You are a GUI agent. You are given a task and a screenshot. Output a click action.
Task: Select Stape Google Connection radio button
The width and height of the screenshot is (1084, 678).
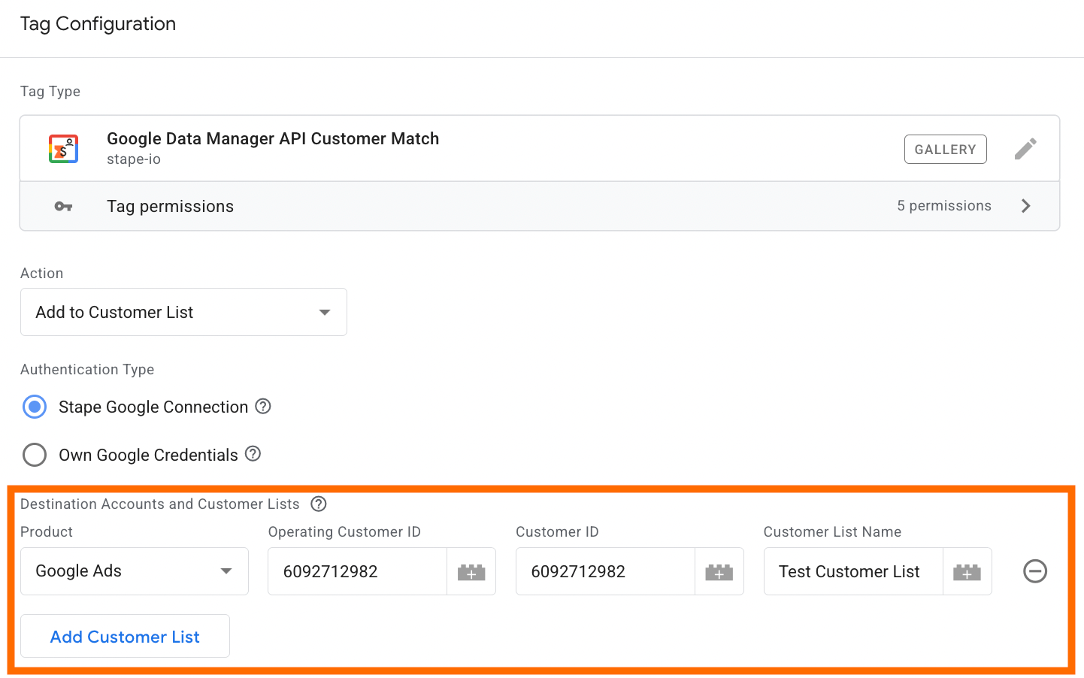coord(35,407)
